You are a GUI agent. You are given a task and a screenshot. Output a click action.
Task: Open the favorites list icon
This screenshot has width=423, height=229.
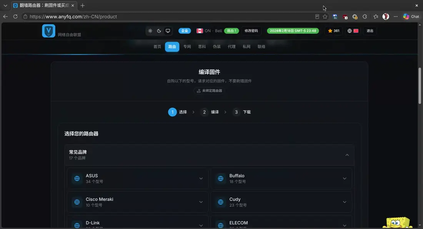point(376,17)
